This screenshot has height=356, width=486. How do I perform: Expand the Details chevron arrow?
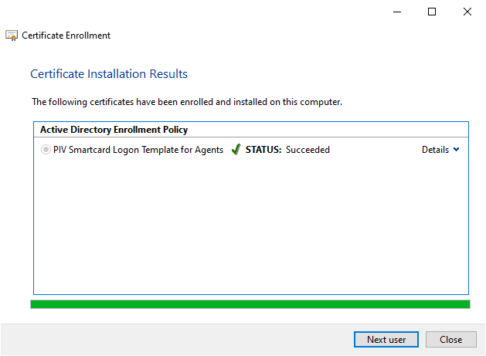coord(456,150)
